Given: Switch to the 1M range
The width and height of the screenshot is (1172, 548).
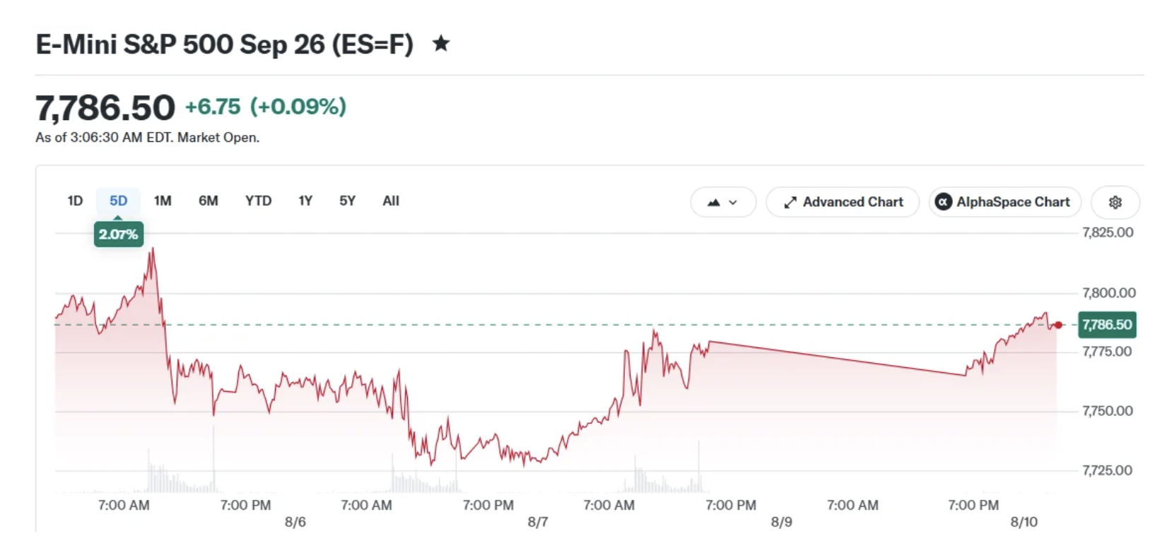Looking at the screenshot, I should click(163, 201).
